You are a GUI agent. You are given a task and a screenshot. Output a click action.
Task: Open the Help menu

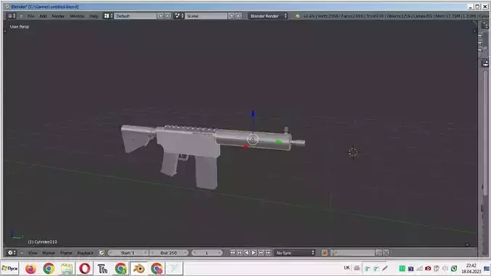click(x=94, y=16)
